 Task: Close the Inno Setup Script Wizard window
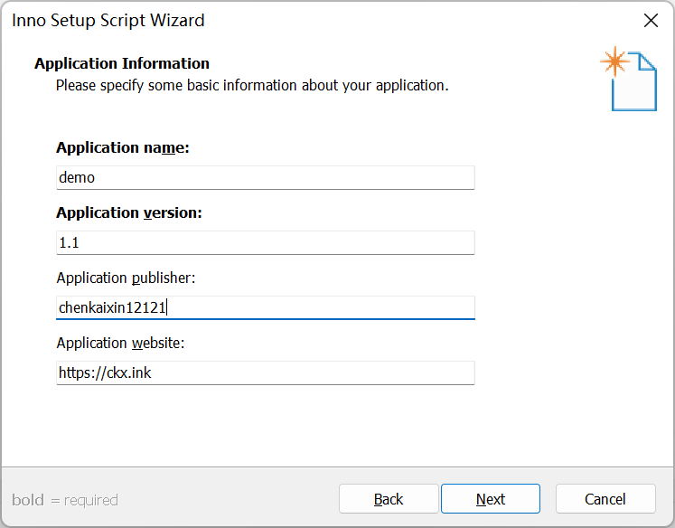(650, 20)
